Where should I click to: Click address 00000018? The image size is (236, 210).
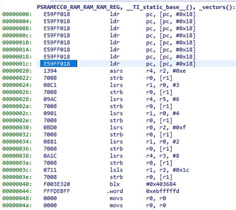17,57
